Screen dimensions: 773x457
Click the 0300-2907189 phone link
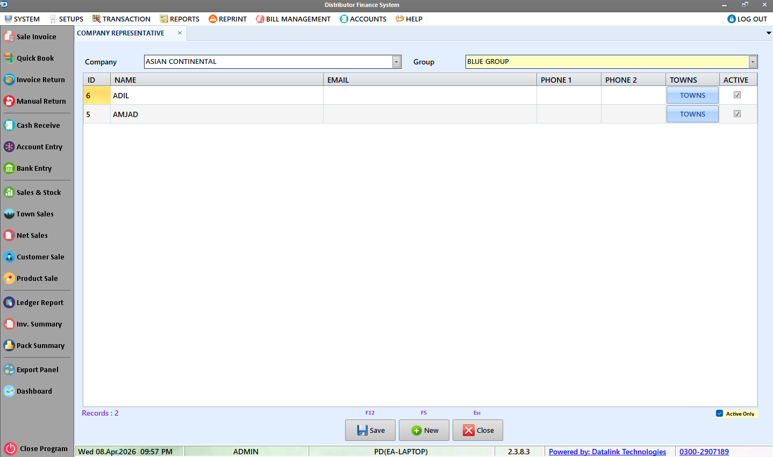coord(704,452)
